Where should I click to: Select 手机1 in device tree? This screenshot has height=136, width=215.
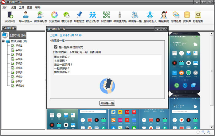point(19,46)
